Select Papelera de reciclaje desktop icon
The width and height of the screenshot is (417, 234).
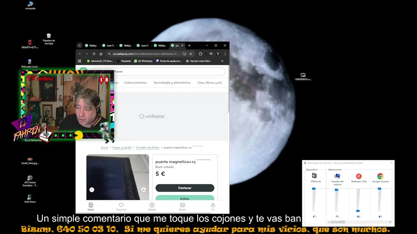(x=49, y=39)
